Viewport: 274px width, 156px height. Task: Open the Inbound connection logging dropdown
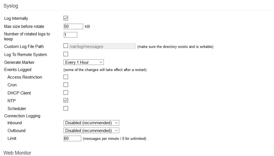91,123
